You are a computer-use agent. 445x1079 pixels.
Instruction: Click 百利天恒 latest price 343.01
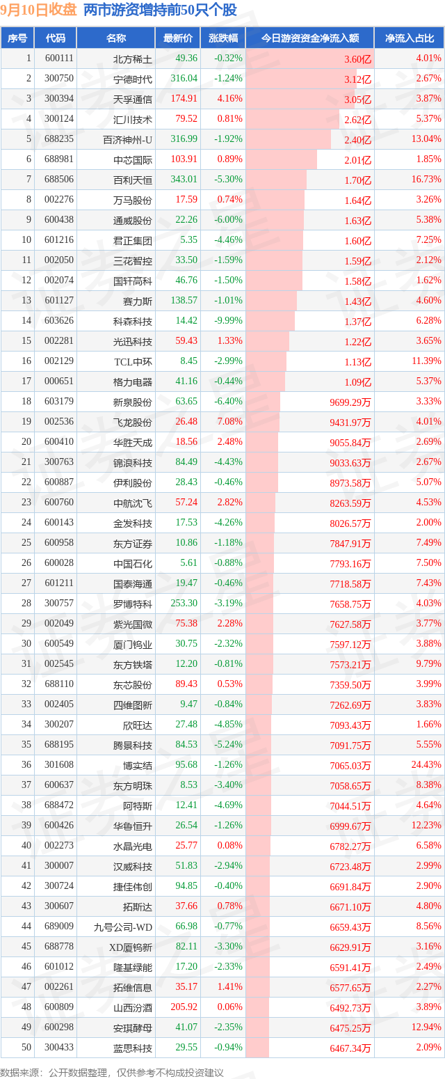184,180
